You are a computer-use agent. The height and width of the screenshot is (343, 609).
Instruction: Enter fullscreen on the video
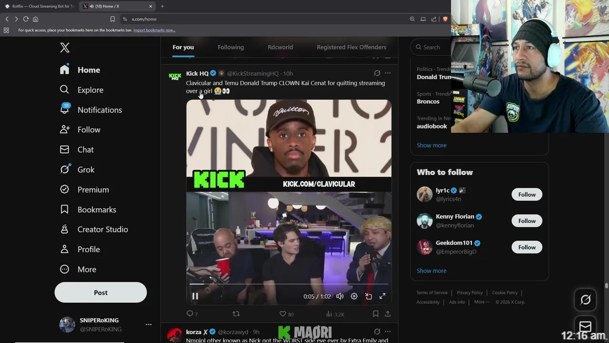coord(382,296)
